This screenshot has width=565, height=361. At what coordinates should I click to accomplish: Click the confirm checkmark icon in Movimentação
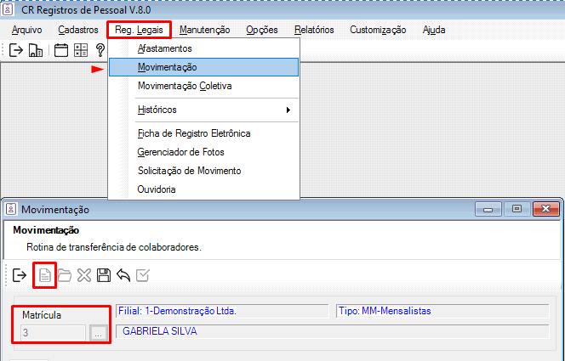[x=143, y=276]
